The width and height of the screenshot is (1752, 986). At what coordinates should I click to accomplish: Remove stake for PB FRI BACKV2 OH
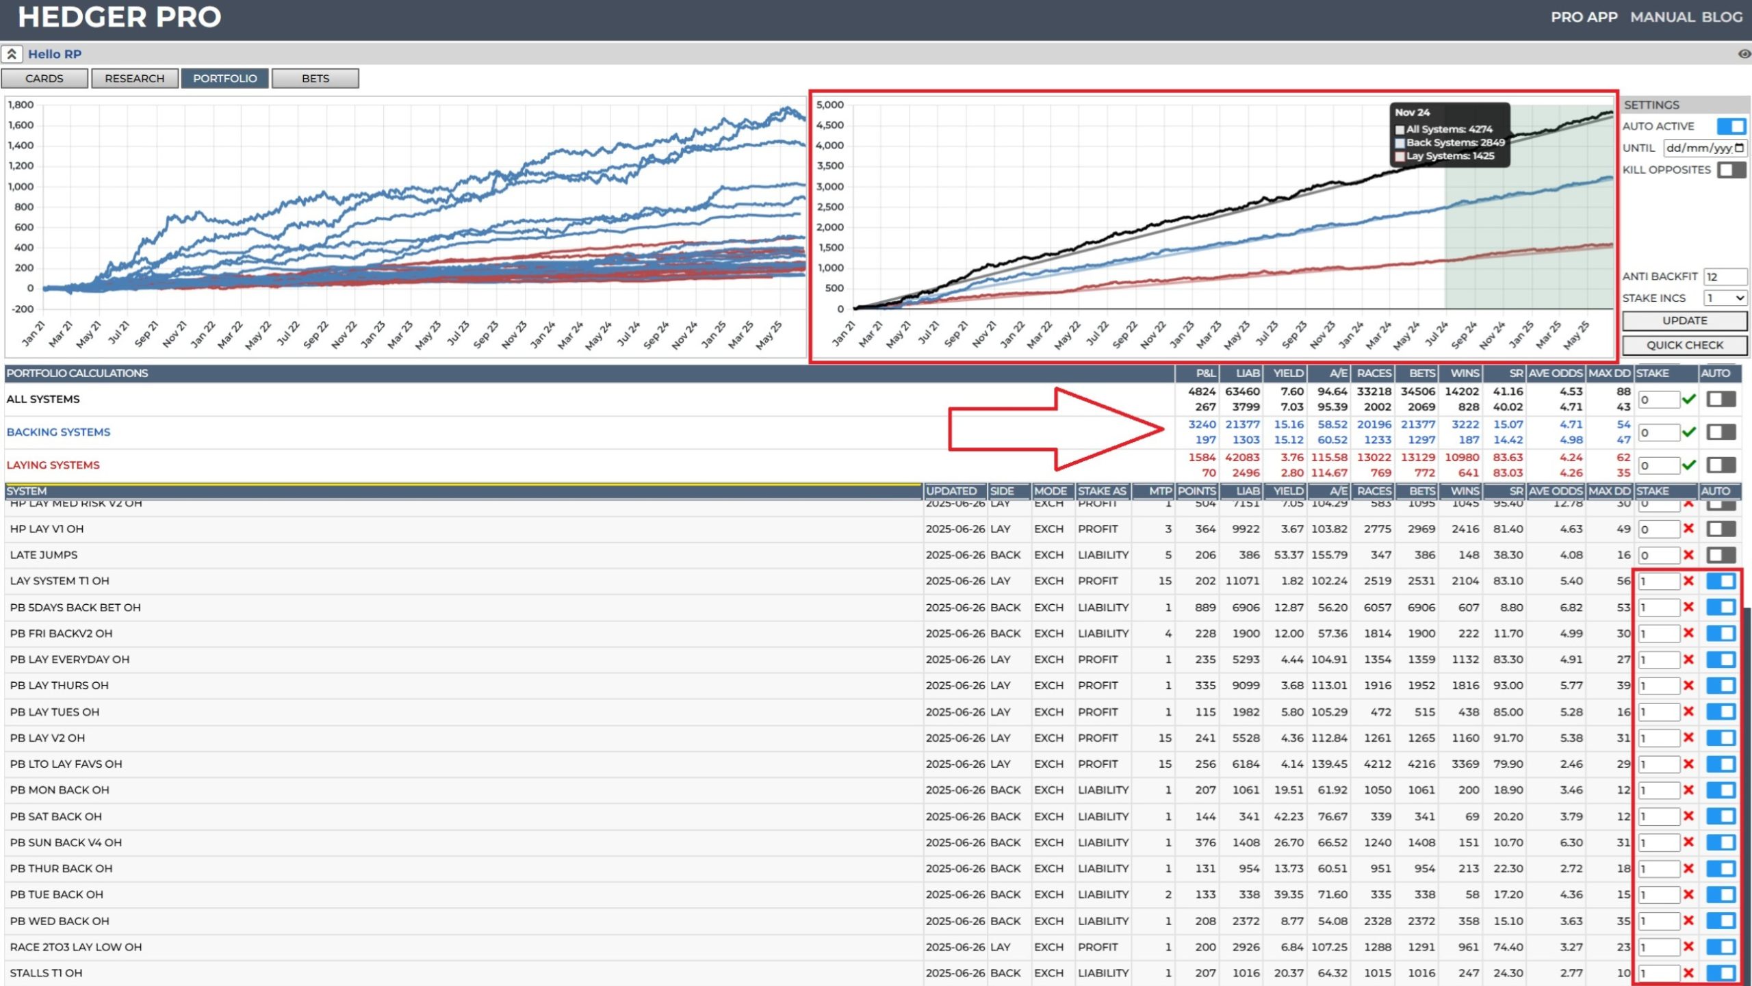pyautogui.click(x=1688, y=634)
